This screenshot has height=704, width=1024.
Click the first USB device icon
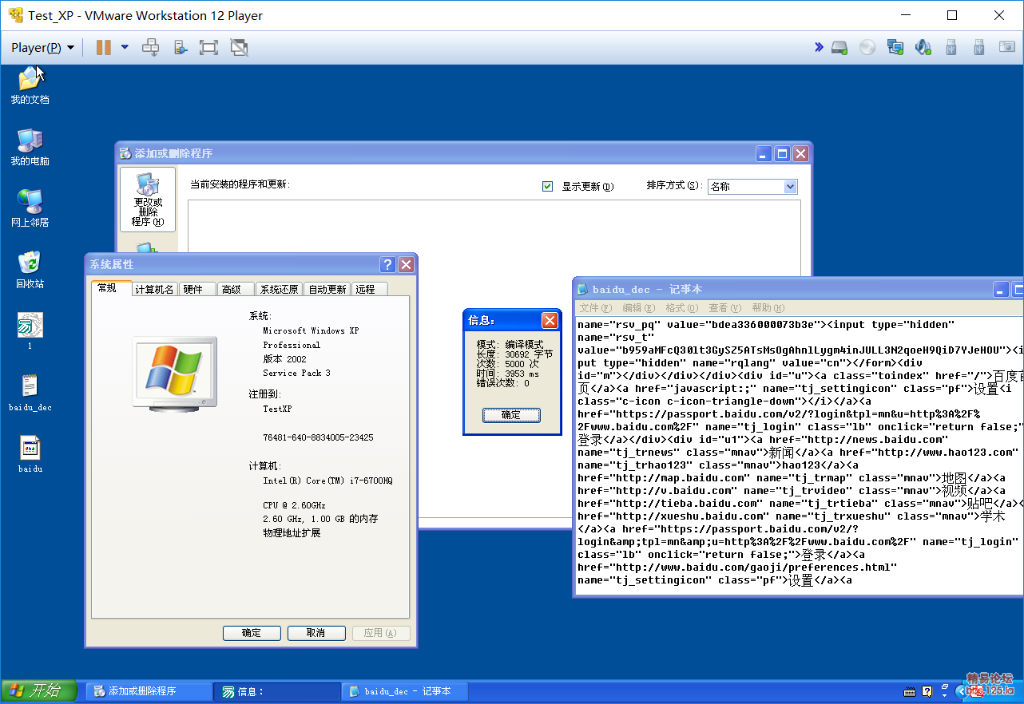pos(951,48)
